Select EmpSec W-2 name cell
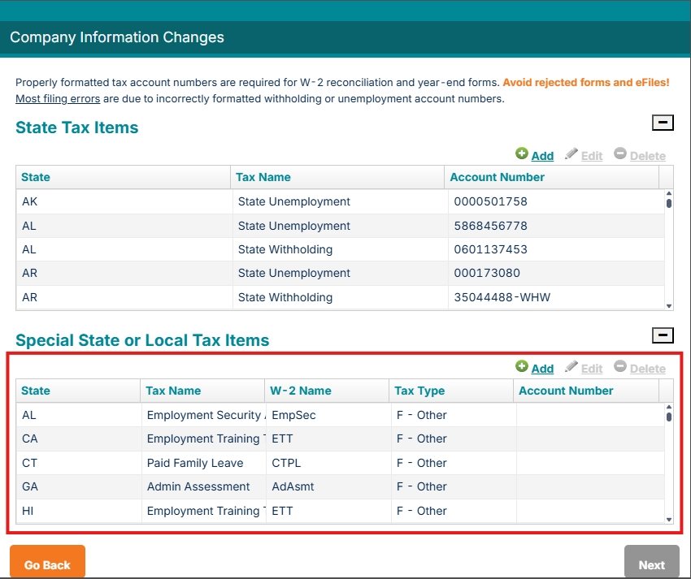Image resolution: width=691 pixels, height=579 pixels. pyautogui.click(x=328, y=415)
